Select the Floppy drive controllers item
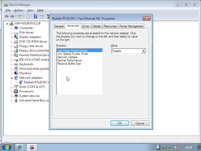The image size is (201, 151). (34, 51)
